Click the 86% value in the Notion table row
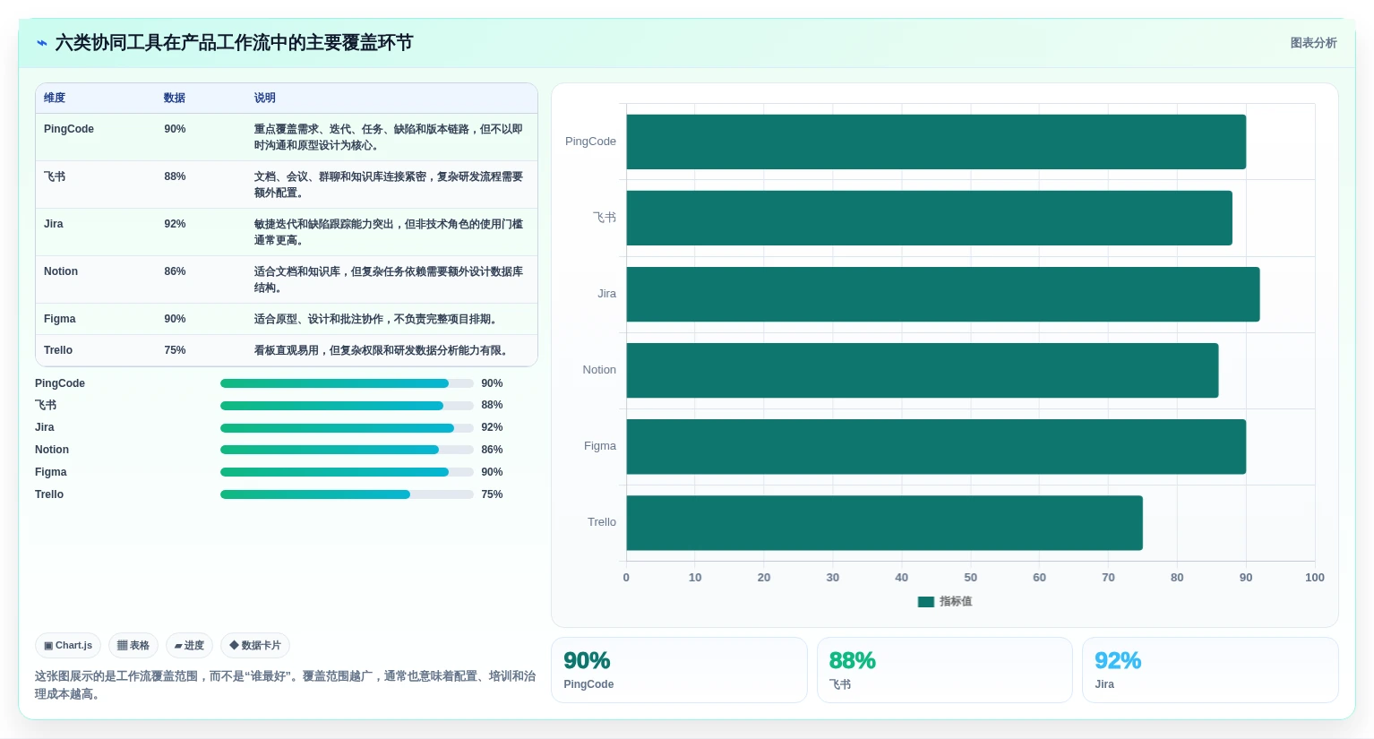Viewport: 1374px width, 739px height. point(175,271)
